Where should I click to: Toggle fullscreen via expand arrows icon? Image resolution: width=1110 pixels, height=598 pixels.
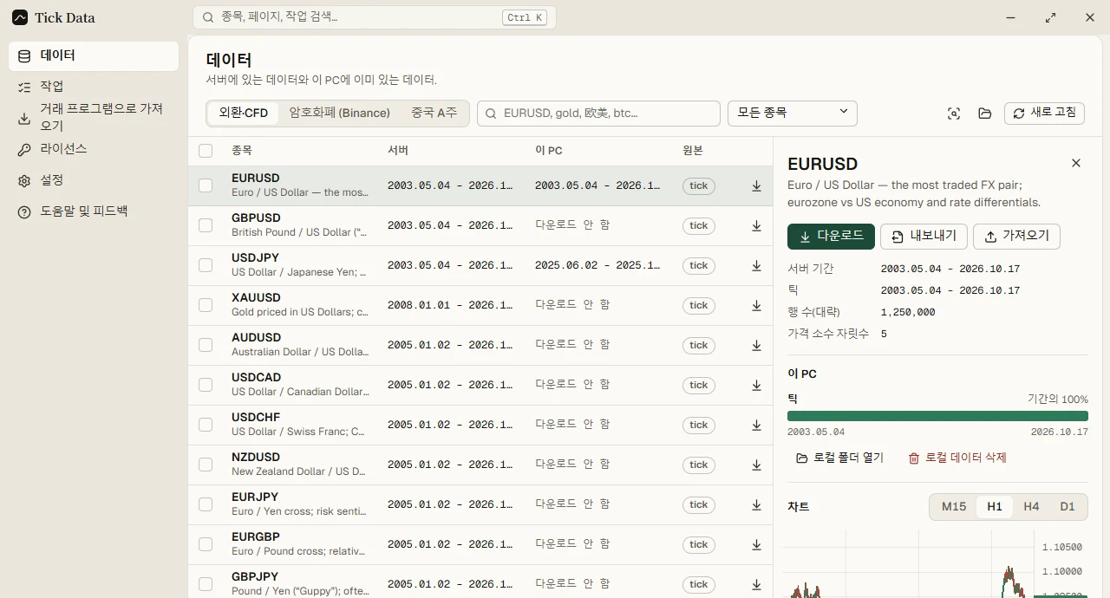(x=1050, y=17)
